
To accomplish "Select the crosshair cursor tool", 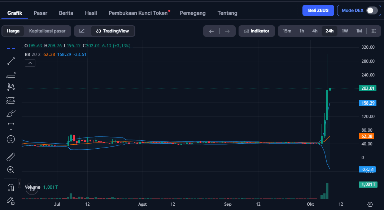I will tap(11, 48).
